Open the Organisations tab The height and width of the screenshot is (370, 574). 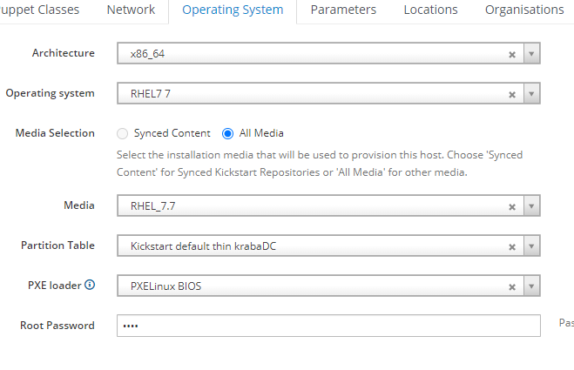coord(524,10)
